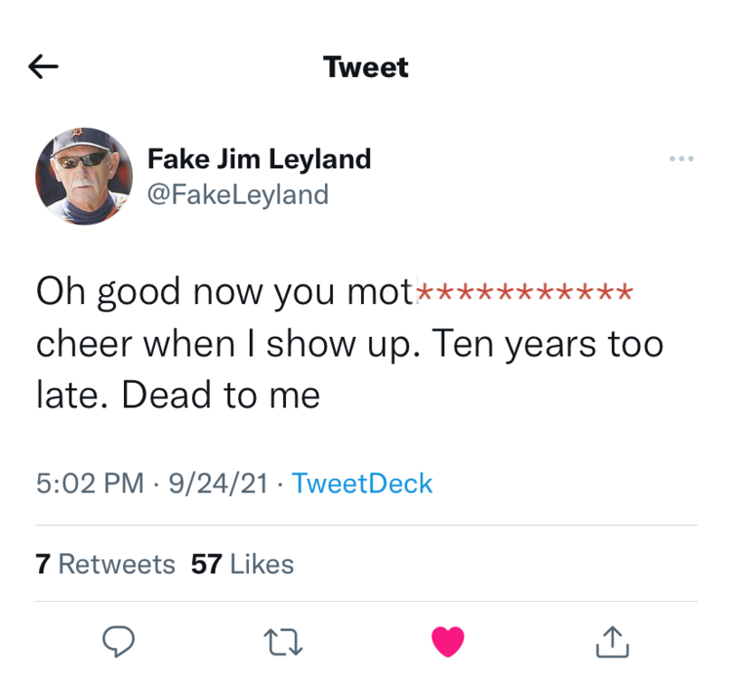Visit the @FakeLeyland handle
733x679 pixels.
pyautogui.click(x=237, y=194)
